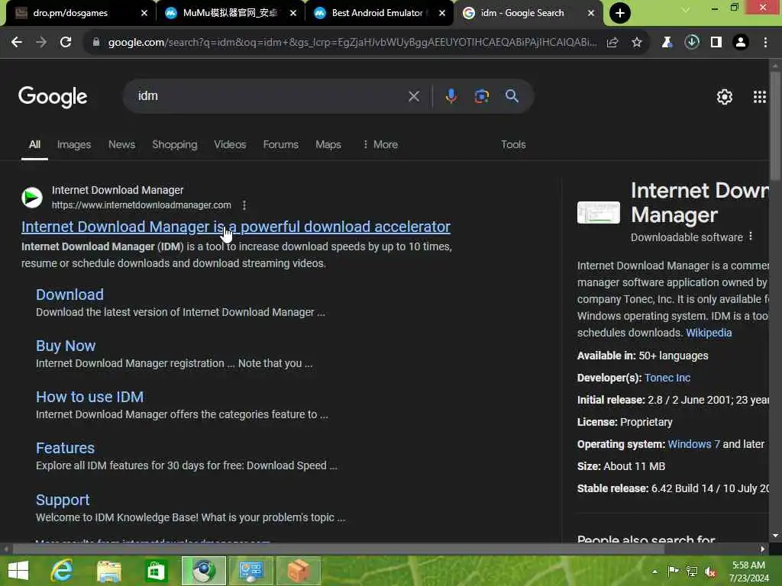Screen dimensions: 782x586
Task: Go back to the previous page
Action: pyautogui.click(x=17, y=43)
